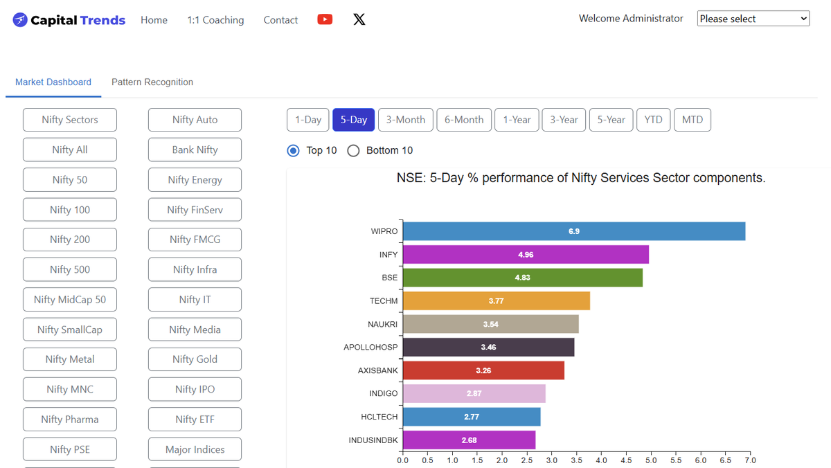Choose Nifty SmallCap index

coord(70,330)
